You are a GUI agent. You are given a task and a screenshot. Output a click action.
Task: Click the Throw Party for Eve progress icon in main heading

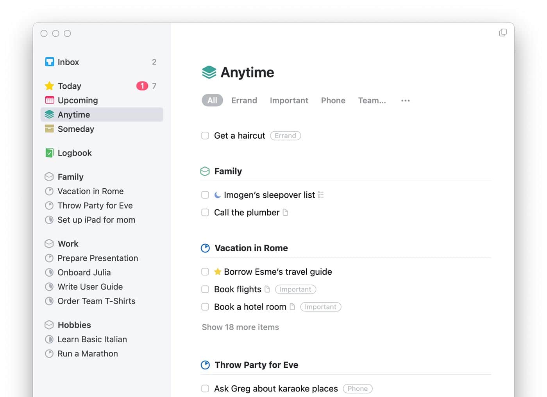[205, 365]
